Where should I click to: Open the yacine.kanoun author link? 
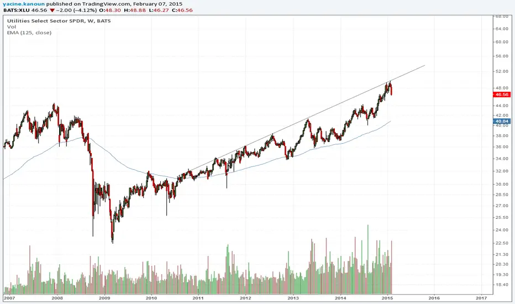coord(24,4)
